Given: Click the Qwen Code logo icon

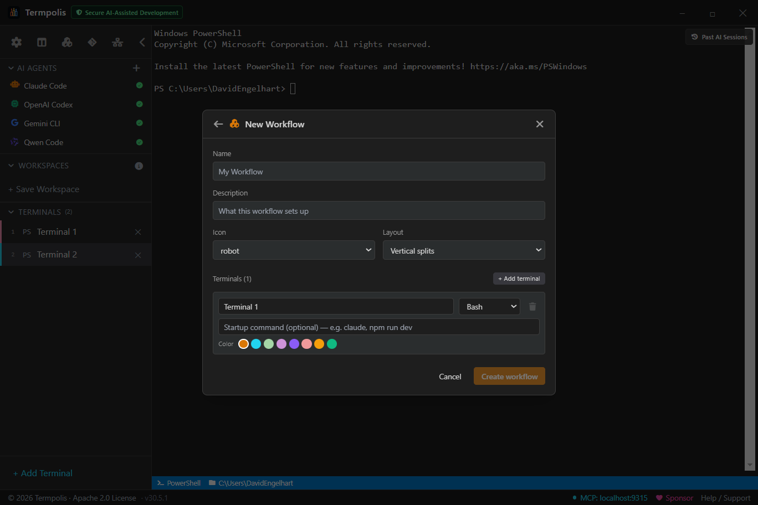Looking at the screenshot, I should coord(15,142).
